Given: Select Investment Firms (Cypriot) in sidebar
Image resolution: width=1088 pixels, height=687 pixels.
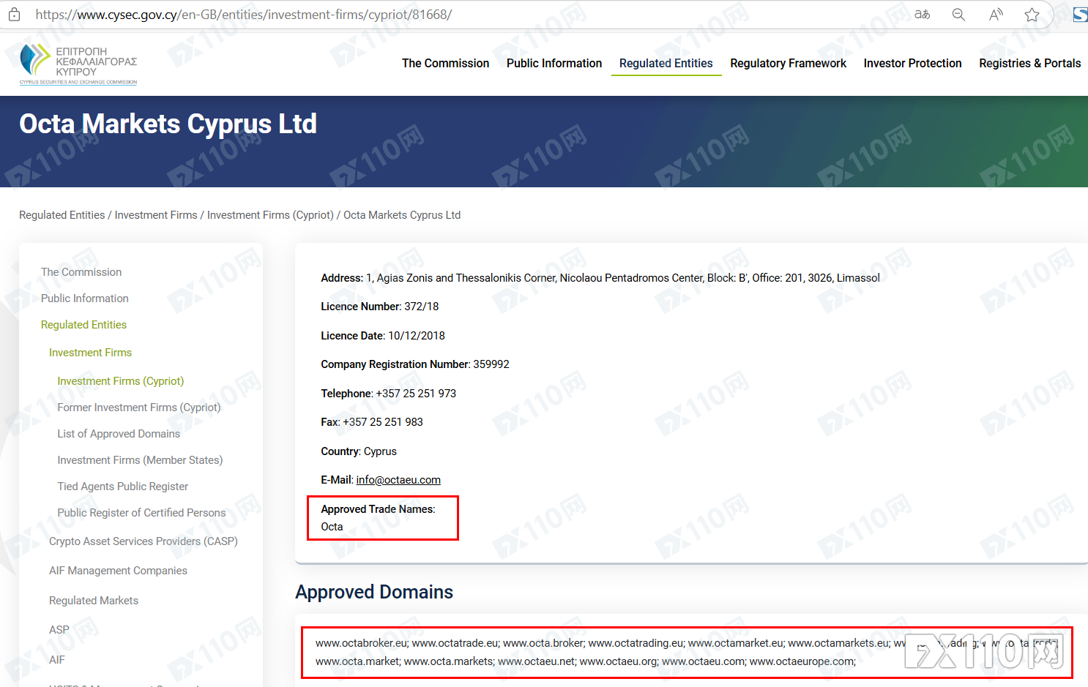Looking at the screenshot, I should [121, 381].
